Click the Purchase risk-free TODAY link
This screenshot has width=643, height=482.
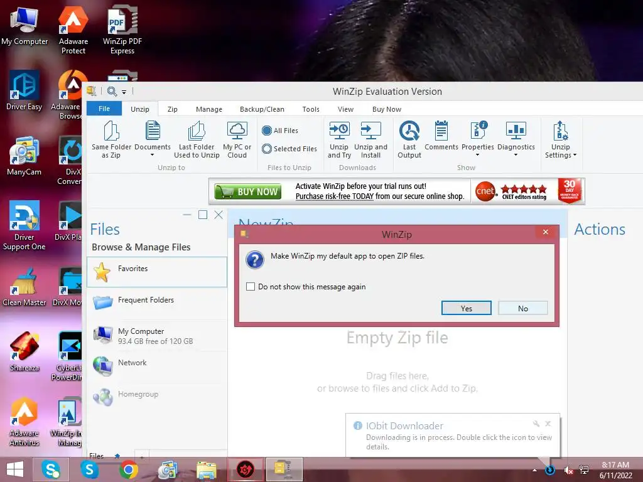tap(335, 196)
